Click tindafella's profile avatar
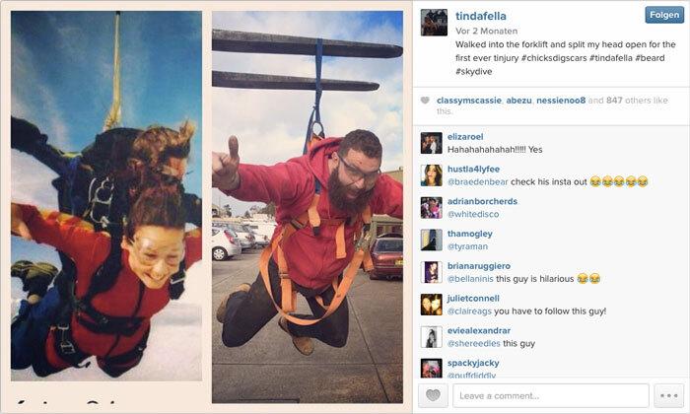 pyautogui.click(x=434, y=23)
